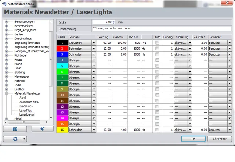Click the Materialdatenbank title bar icon
235x162 pixels.
[4, 3]
